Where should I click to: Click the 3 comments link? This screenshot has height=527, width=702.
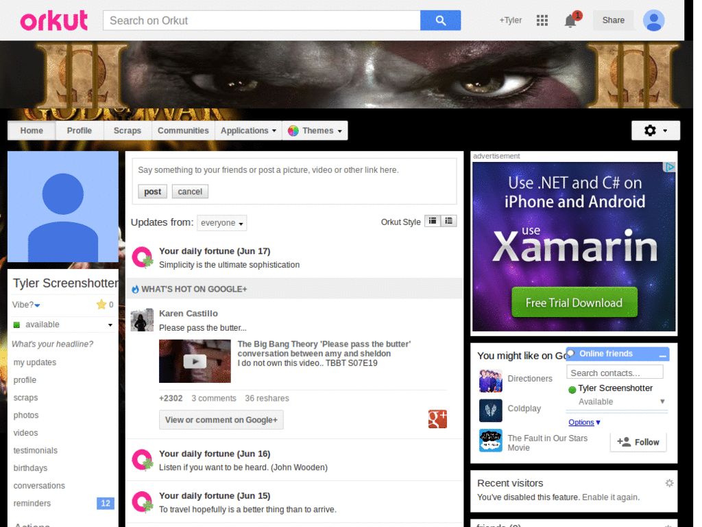point(214,399)
